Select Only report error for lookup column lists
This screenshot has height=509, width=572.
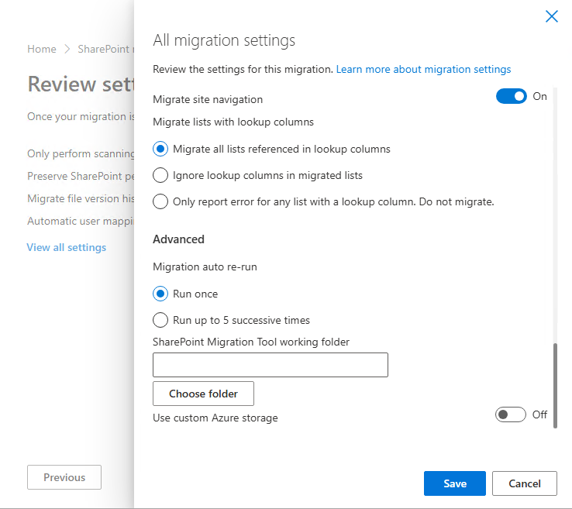(x=160, y=201)
